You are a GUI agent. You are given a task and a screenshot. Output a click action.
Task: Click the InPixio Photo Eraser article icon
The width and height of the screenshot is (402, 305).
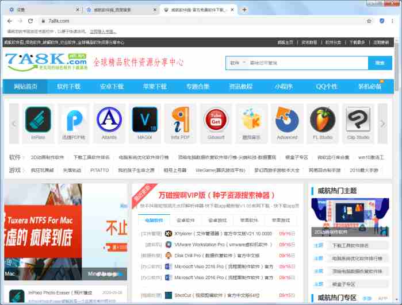pyautogui.click(x=17, y=296)
